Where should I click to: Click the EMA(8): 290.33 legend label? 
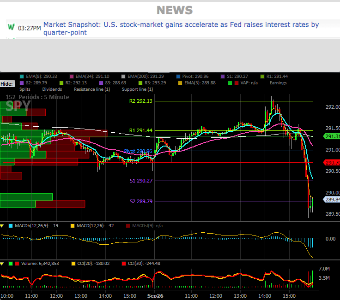click(x=42, y=76)
